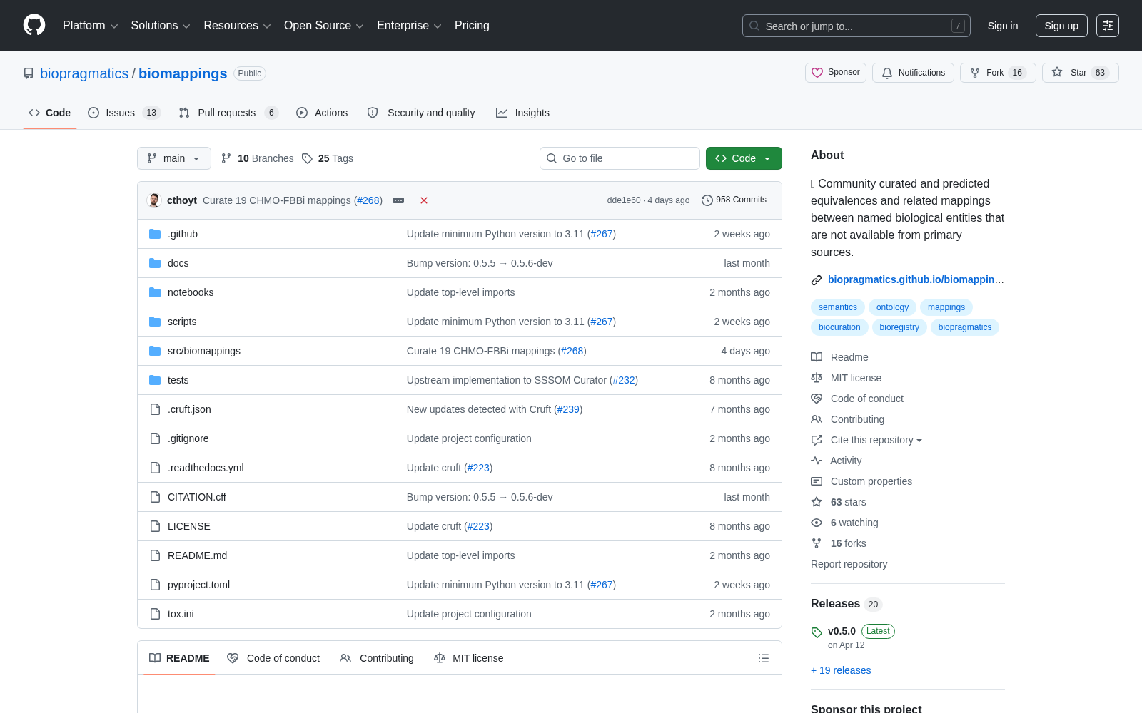Select the bioregistry topic tag
Image resolution: width=1142 pixels, height=713 pixels.
point(899,327)
